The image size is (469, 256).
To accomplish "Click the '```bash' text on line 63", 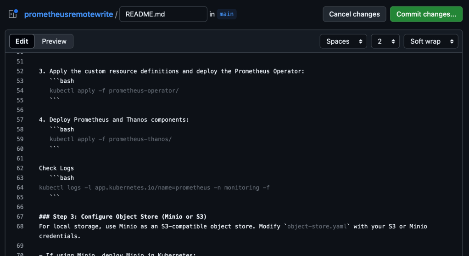I will tap(61, 178).
